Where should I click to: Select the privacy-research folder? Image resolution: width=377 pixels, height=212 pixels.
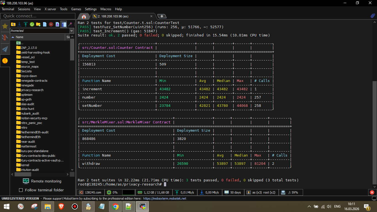32,90
